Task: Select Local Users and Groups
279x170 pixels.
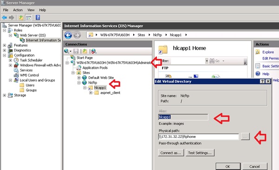Action: pyautogui.click(x=37, y=80)
